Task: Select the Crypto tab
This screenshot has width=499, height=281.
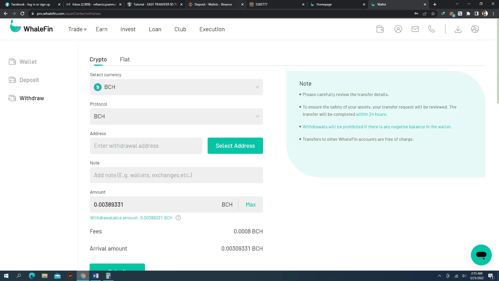Action: point(98,60)
